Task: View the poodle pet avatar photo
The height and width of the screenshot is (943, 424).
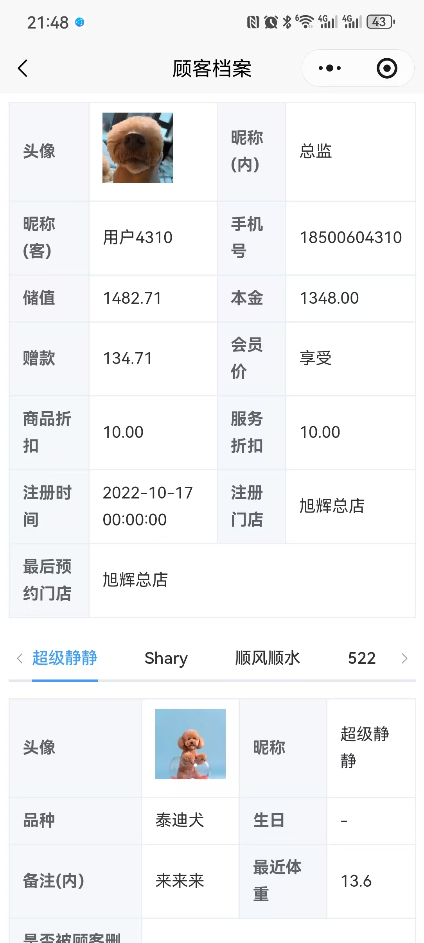Action: click(x=190, y=744)
